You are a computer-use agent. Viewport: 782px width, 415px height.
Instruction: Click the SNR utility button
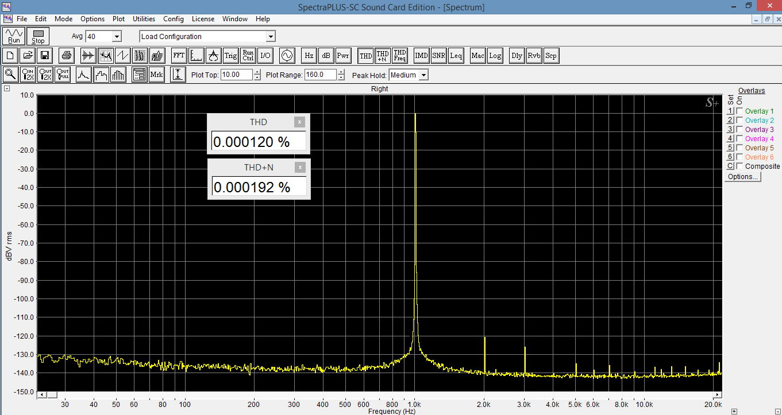(x=438, y=56)
